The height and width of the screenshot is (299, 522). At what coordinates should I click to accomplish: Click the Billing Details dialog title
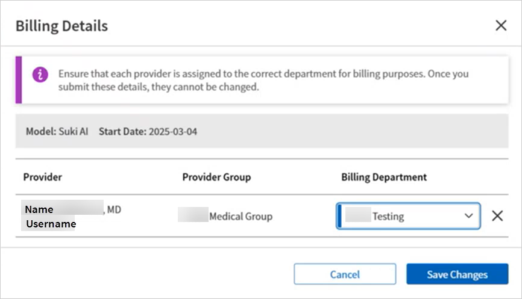[x=61, y=26]
